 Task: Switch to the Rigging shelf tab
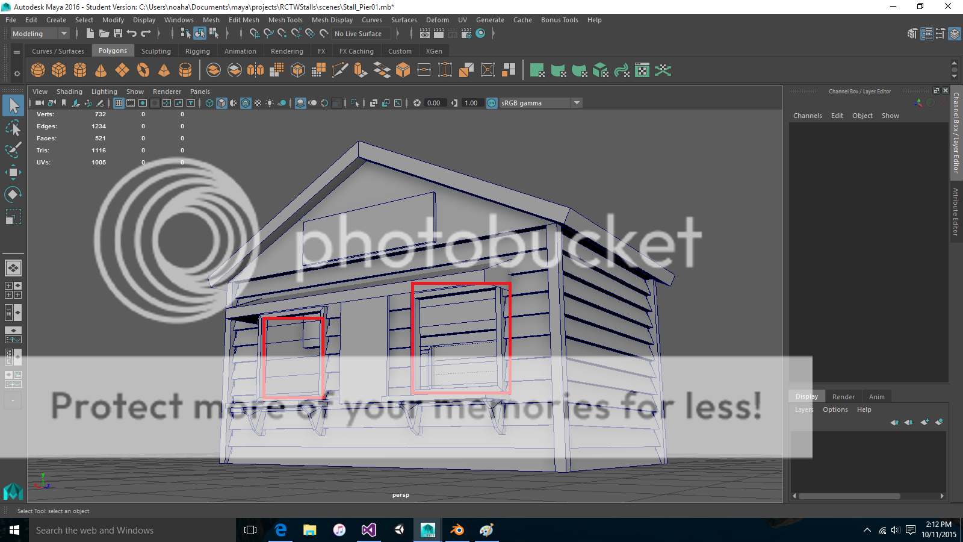tap(197, 51)
